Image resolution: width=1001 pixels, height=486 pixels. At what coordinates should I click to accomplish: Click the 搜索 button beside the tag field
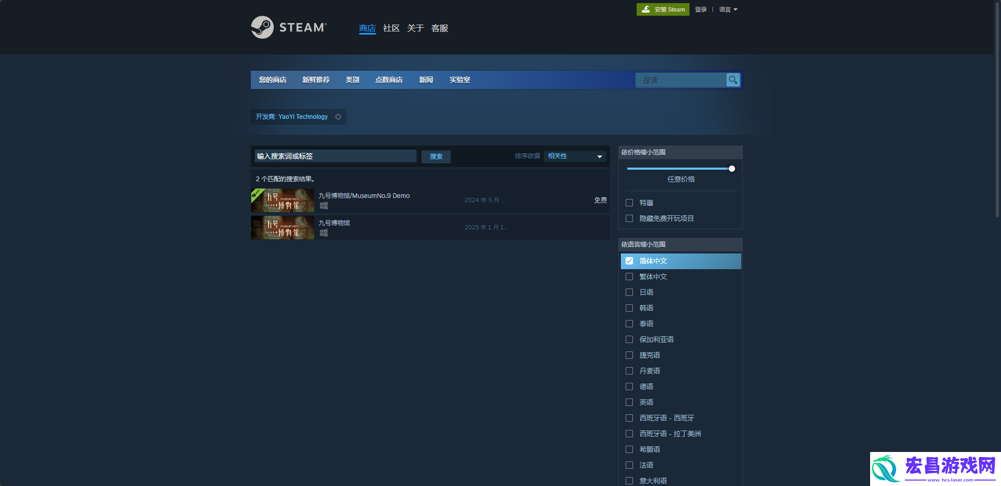(x=436, y=156)
